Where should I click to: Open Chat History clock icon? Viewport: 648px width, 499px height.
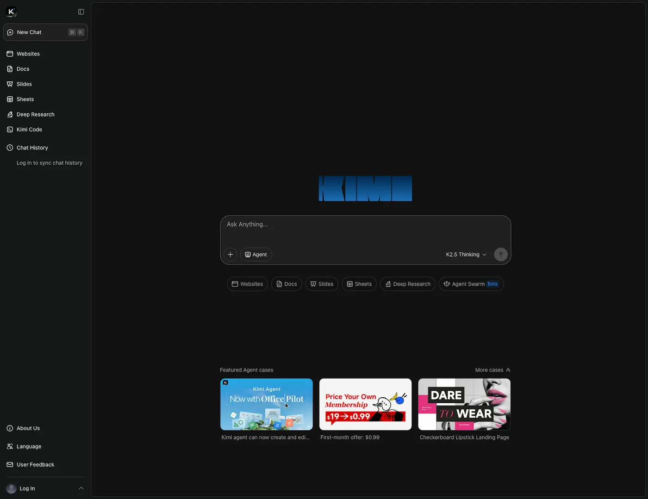[x=10, y=148]
